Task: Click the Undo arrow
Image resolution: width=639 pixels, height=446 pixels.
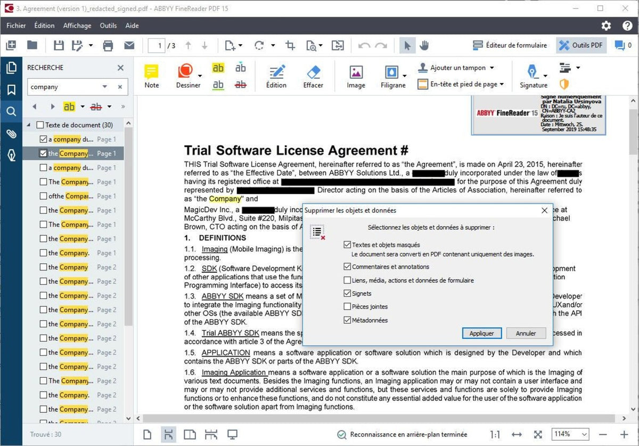Action: (x=364, y=46)
